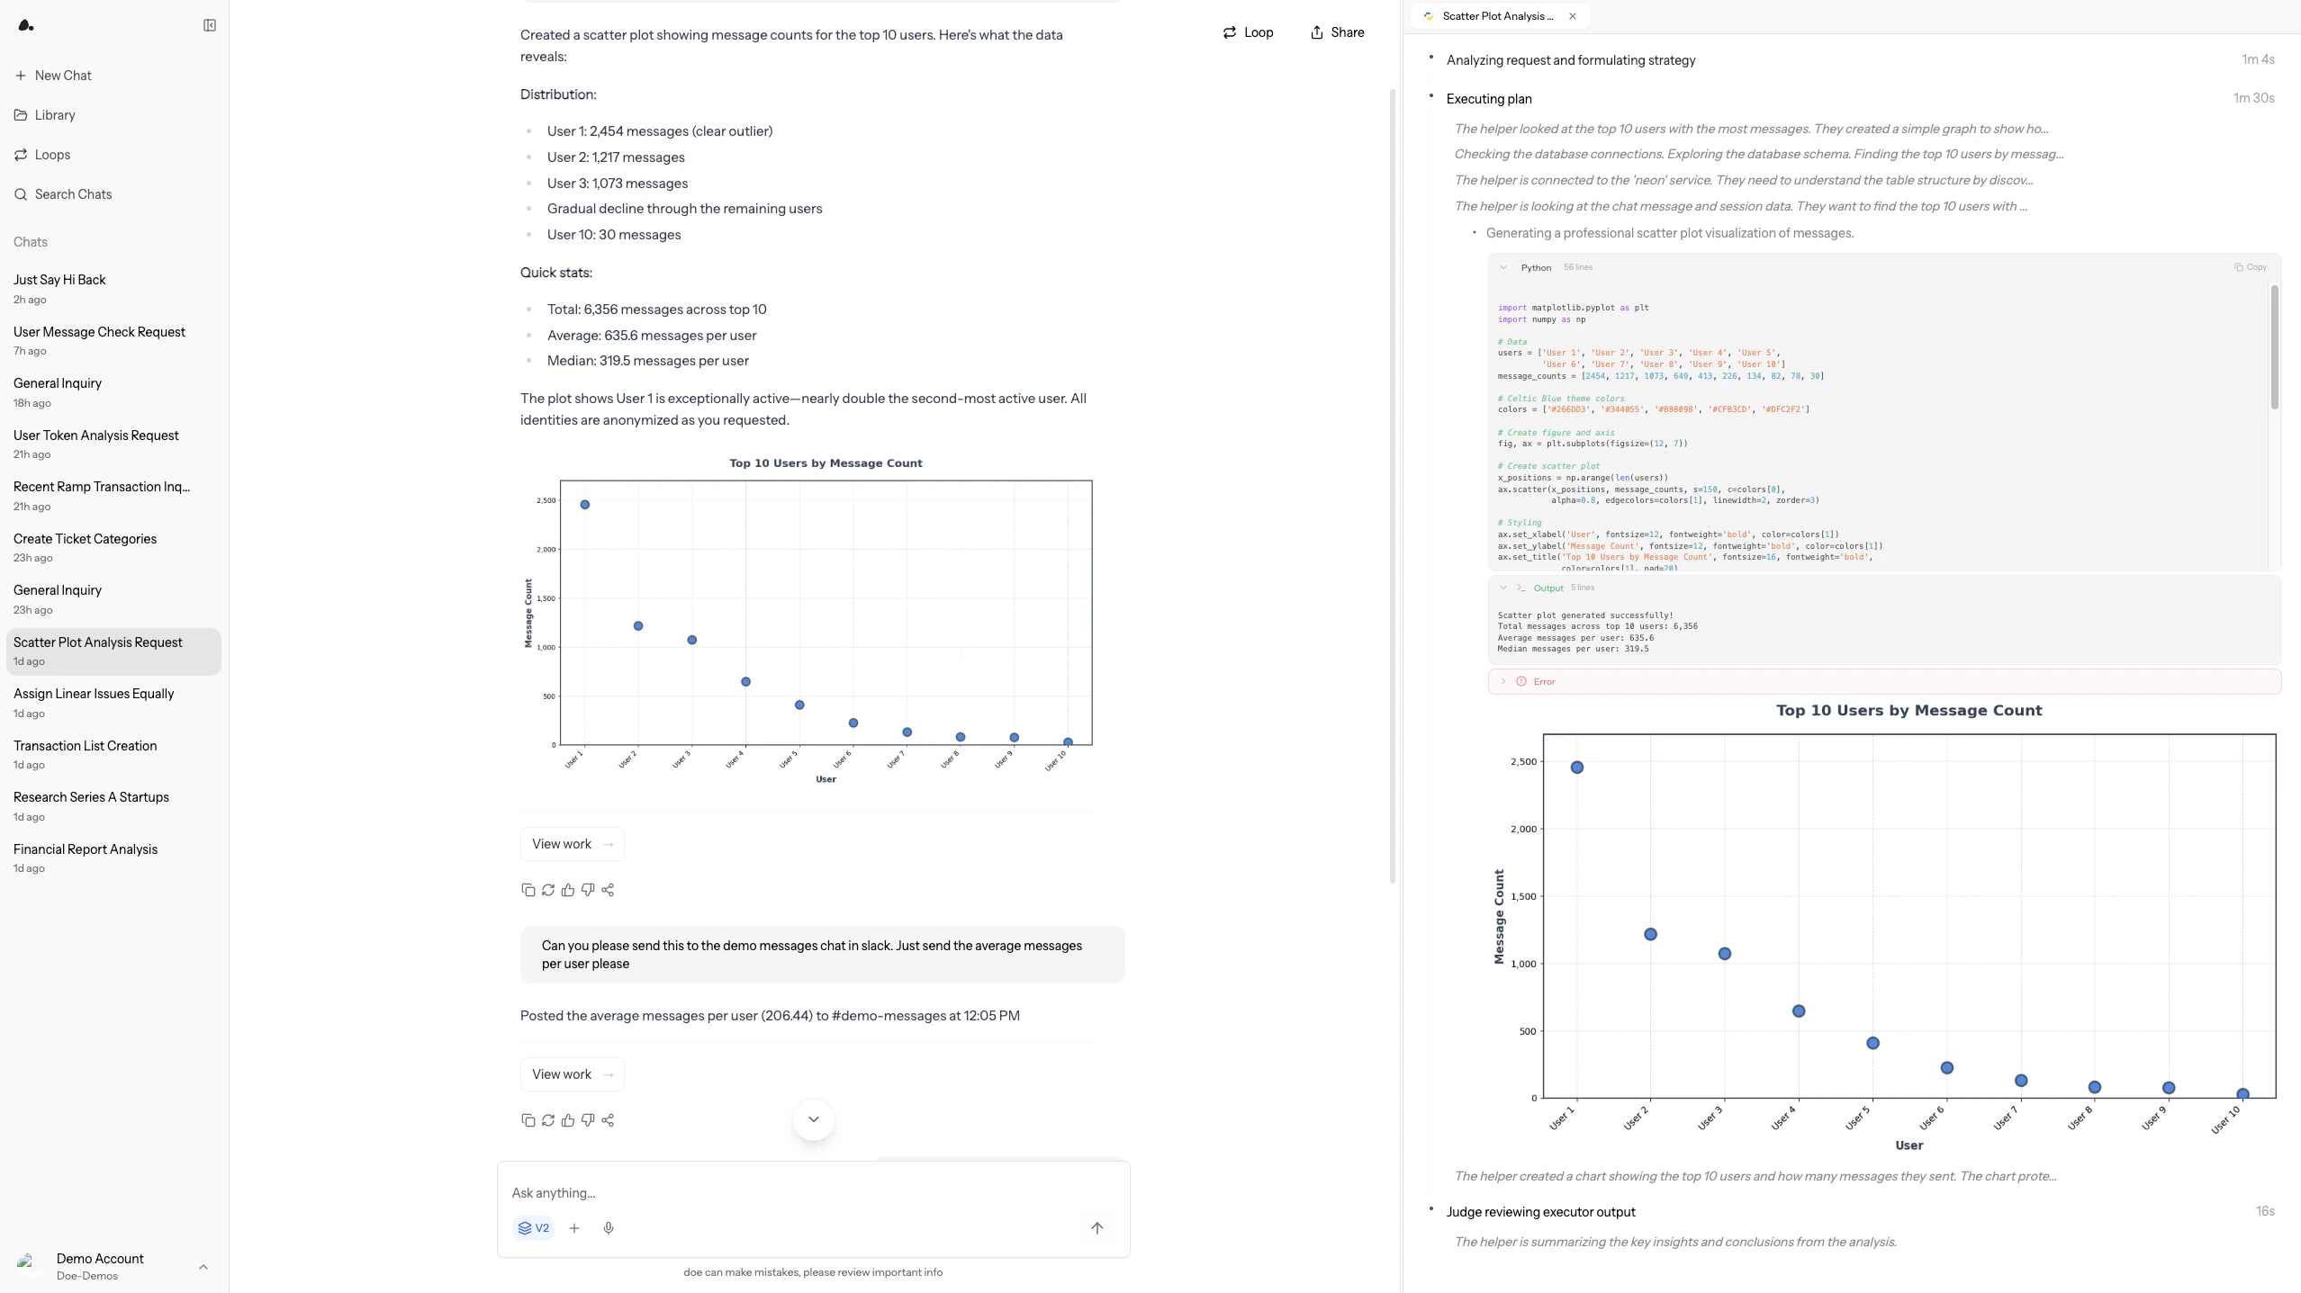Viewport: 2301px width, 1293px height.
Task: Open the 'User Message Check Request' chat
Action: click(113, 341)
